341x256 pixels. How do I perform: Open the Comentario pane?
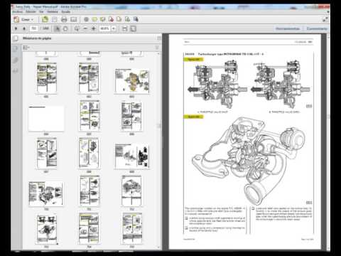tap(317, 28)
